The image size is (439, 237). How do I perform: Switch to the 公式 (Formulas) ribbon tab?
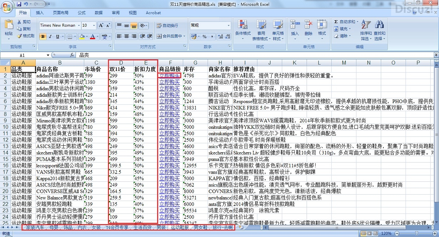click(82, 12)
